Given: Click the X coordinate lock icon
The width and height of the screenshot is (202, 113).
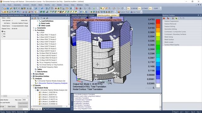Looking at the screenshot, I should (128, 8).
